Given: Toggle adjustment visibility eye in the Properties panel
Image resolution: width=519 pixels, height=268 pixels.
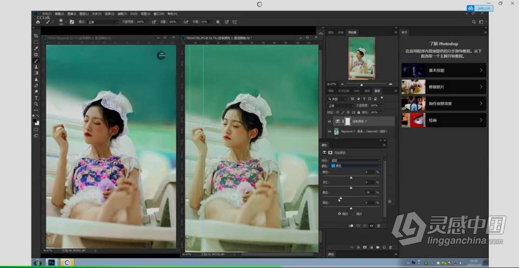Looking at the screenshot, I should click(372, 226).
